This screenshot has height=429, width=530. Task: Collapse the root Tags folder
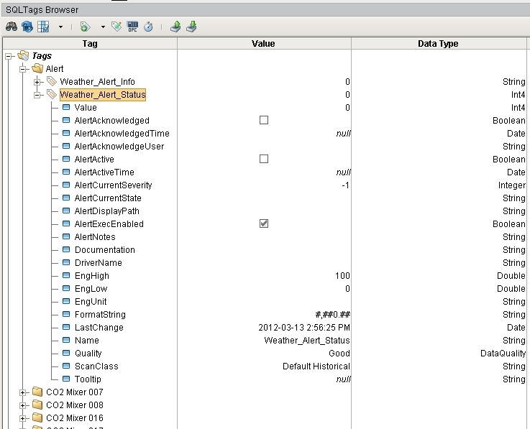[x=9, y=56]
